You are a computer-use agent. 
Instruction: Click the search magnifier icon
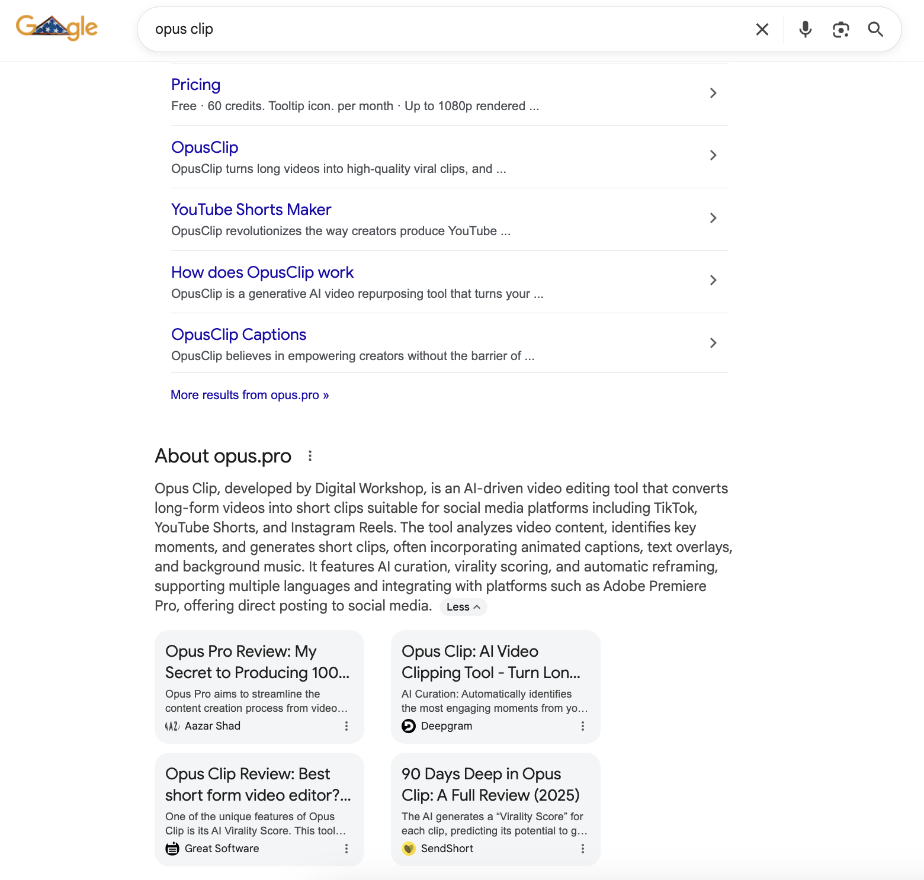point(875,29)
